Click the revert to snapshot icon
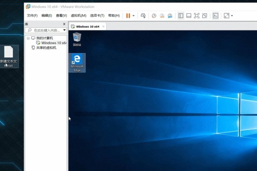Image resolution: width=257 pixels, height=171 pixels. [x=162, y=16]
